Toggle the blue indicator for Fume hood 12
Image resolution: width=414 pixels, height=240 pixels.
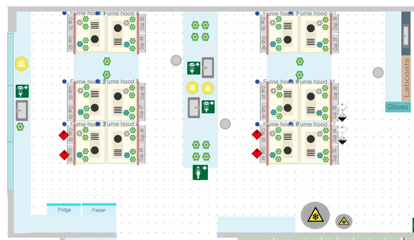click(291, 124)
